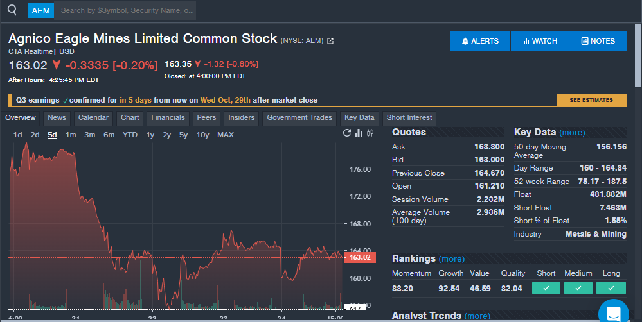Viewport: 642px width, 322px height.
Task: Switch to the Financials tab
Action: coord(168,118)
